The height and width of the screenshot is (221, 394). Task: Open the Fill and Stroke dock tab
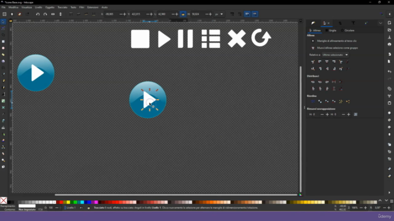point(313,23)
